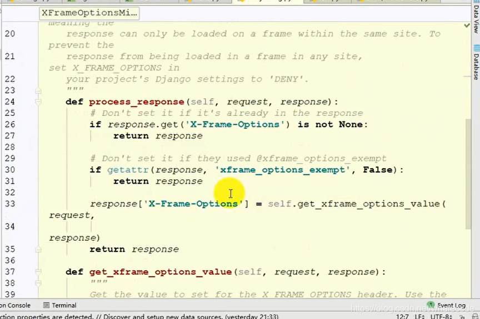Click line number 26 in the gutter
Viewport: 480px width, 319px height.
[x=10, y=124]
